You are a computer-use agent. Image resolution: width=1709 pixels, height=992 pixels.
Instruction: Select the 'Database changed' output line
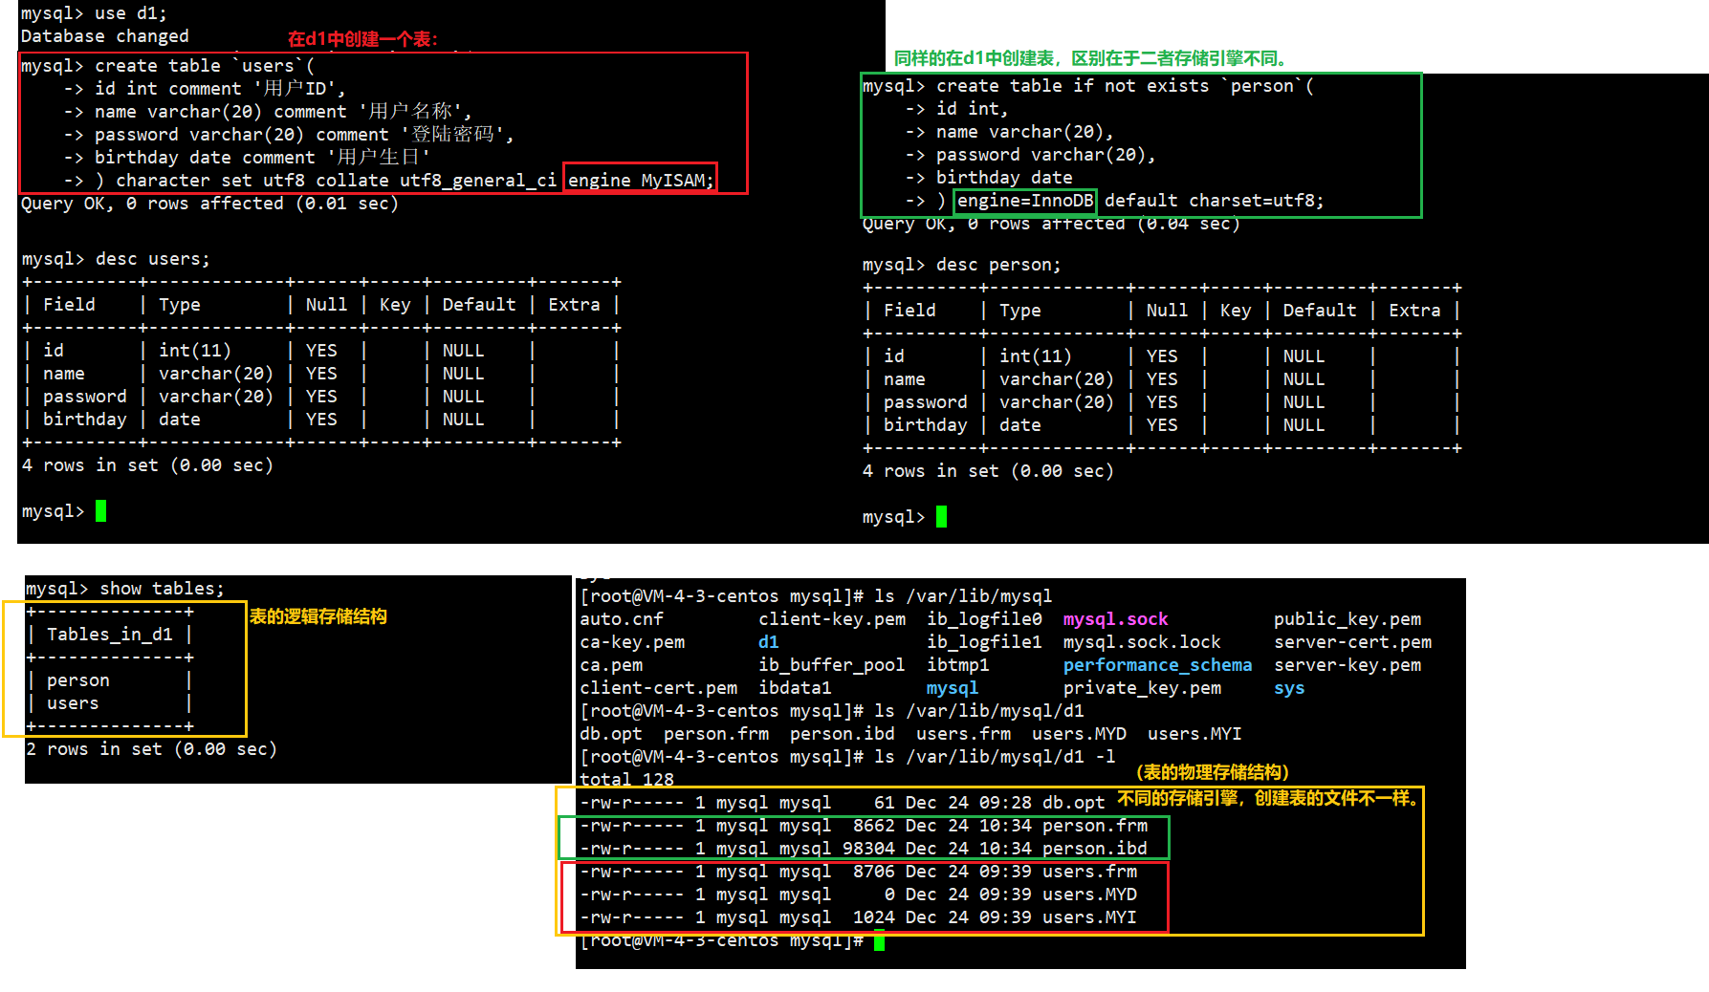tap(105, 36)
